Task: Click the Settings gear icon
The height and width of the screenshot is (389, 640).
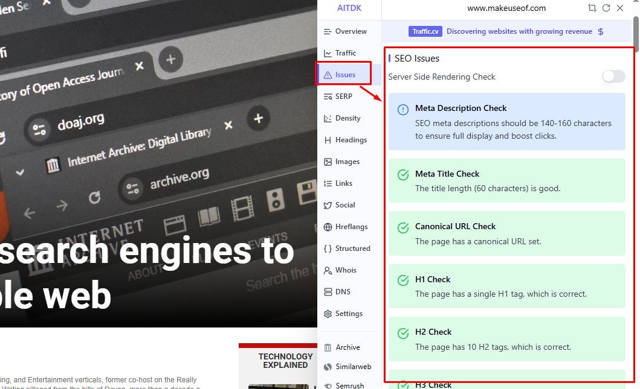Action: 328,314
